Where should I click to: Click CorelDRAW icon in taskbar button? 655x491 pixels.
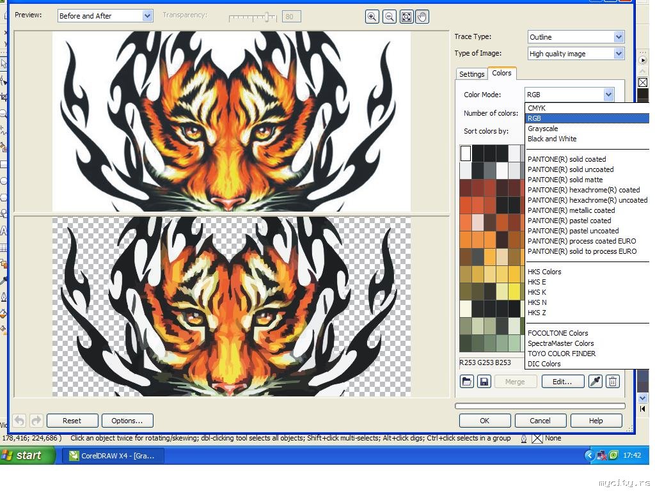point(74,455)
